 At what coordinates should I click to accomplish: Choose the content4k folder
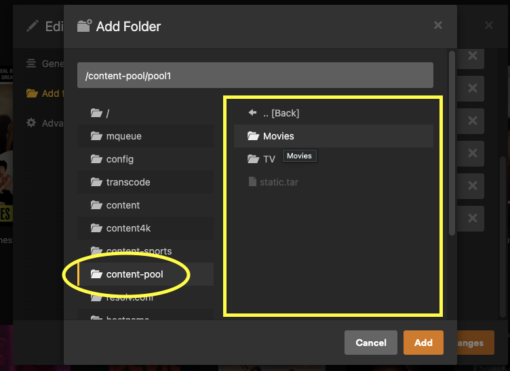[145, 228]
